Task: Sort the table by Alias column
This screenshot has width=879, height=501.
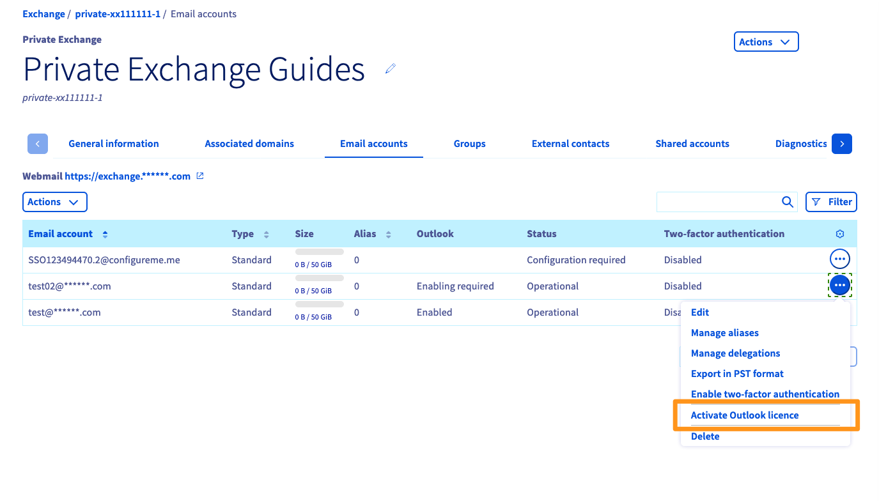Action: point(388,235)
